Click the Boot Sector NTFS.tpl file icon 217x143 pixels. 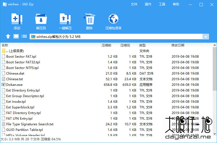click(x=3, y=68)
